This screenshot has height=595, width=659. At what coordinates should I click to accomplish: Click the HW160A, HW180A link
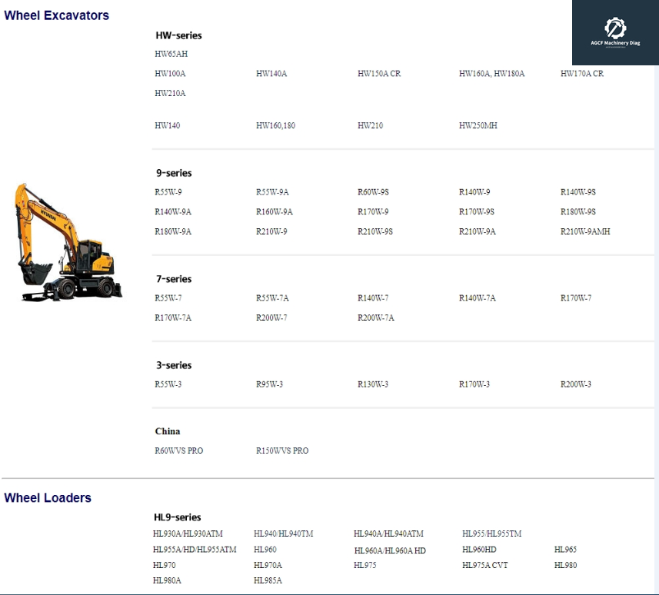click(491, 74)
